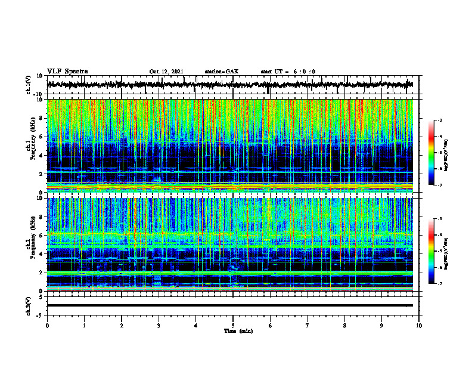
Task: Click the ch.3 flat voltage trace
Action: pos(229,305)
